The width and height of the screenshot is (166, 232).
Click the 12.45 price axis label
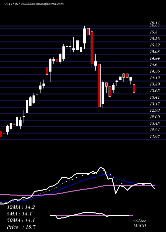pos(155,123)
